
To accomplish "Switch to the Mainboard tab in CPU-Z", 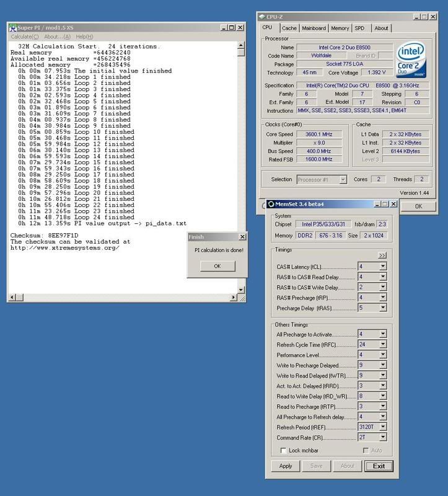I will (x=314, y=28).
